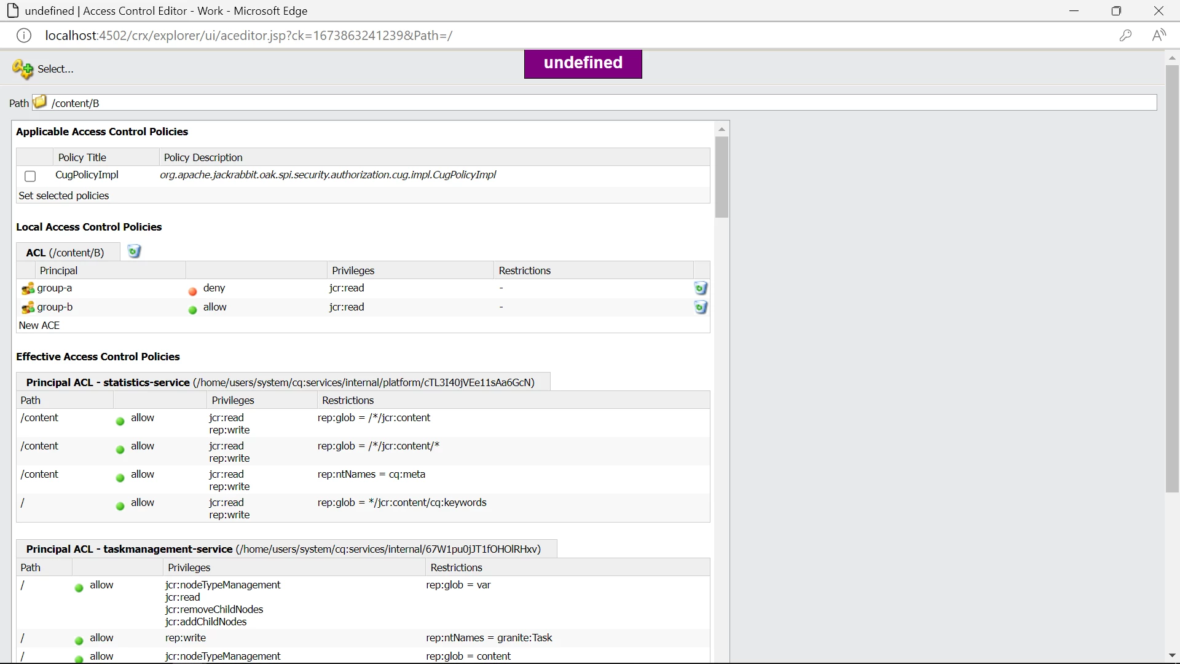Remove the group-b allow entry
Viewport: 1180px width, 664px height.
coord(701,307)
